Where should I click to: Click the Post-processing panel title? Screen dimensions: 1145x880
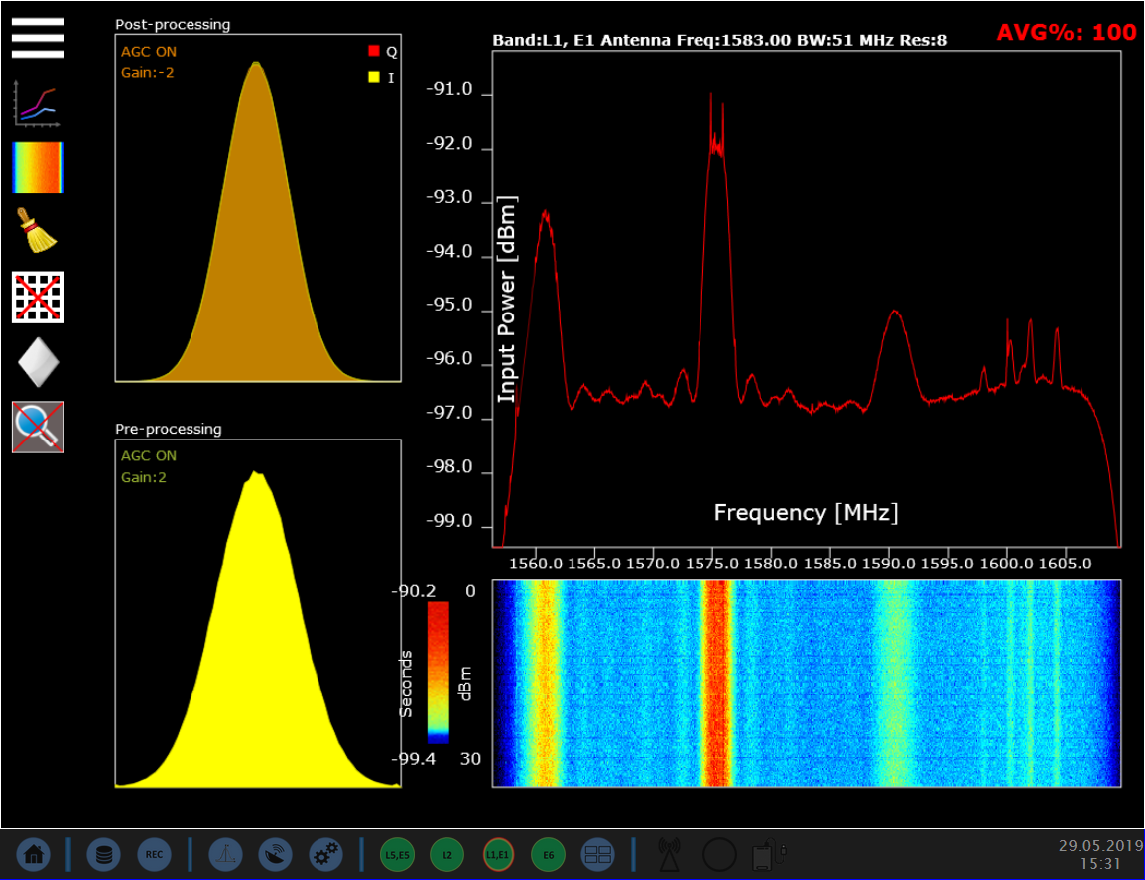[173, 24]
